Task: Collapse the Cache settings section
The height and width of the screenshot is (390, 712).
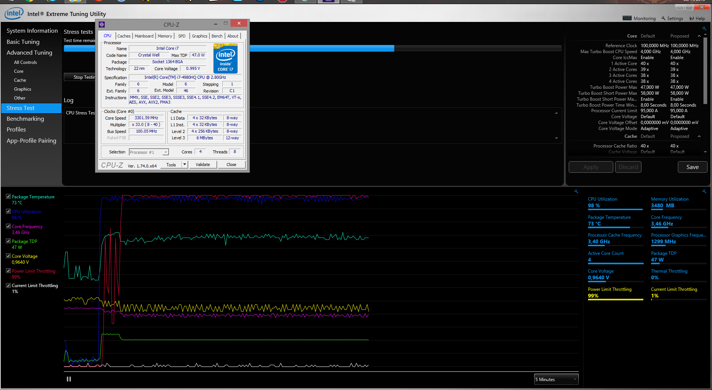Action: [x=699, y=136]
